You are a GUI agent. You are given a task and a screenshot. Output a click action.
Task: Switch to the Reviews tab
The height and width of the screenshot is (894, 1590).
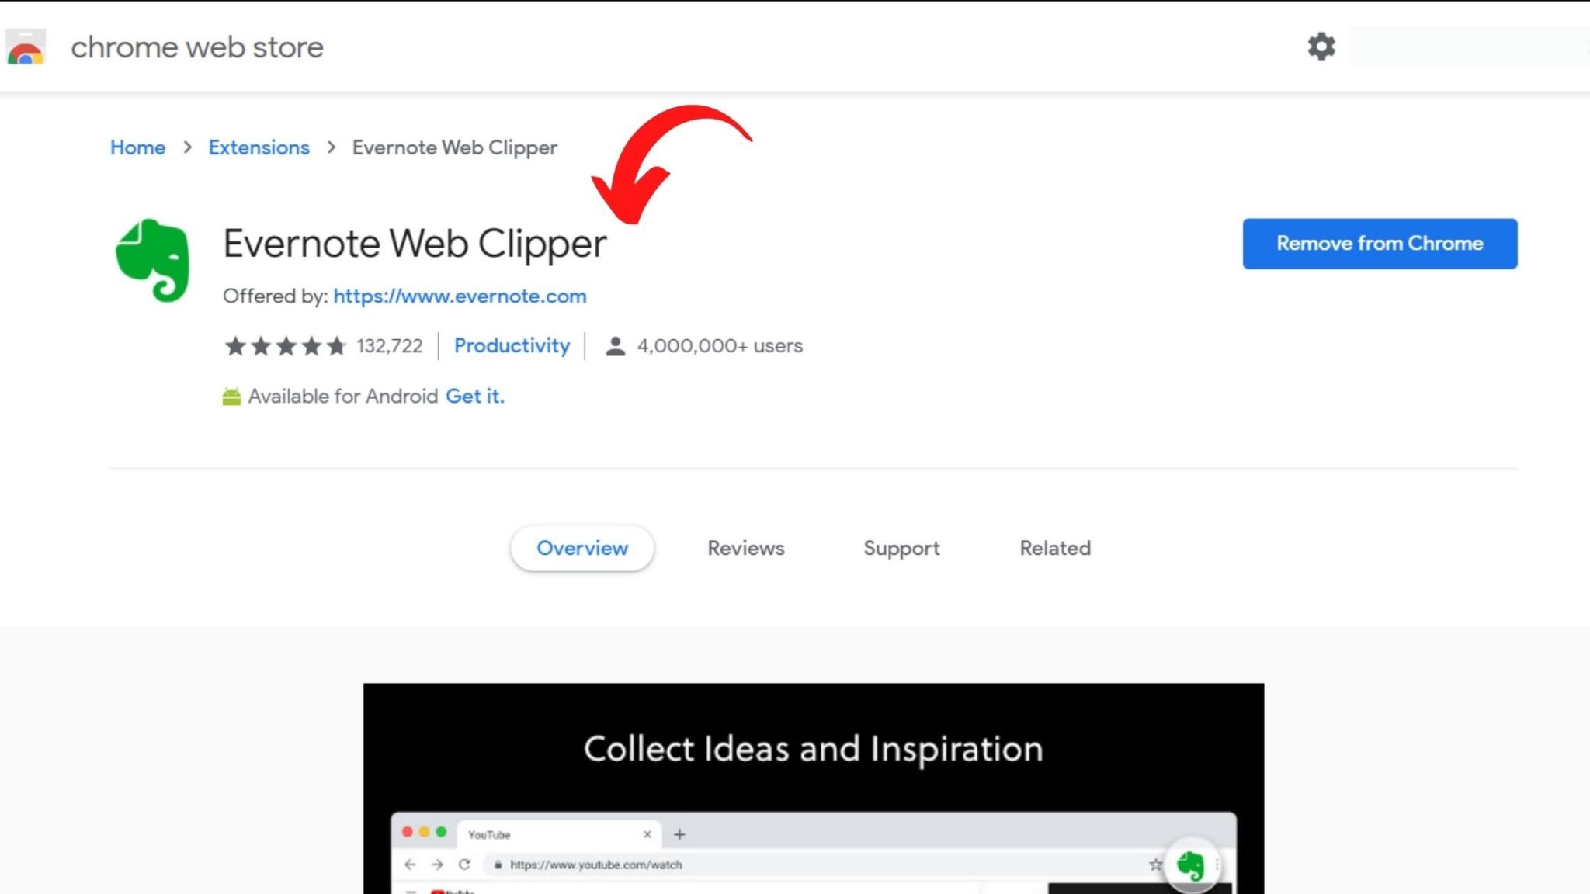click(x=745, y=548)
